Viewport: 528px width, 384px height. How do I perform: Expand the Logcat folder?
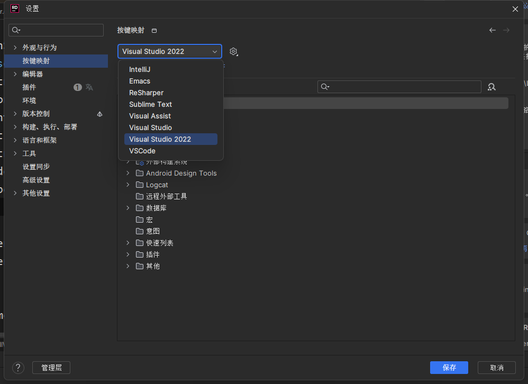click(127, 185)
